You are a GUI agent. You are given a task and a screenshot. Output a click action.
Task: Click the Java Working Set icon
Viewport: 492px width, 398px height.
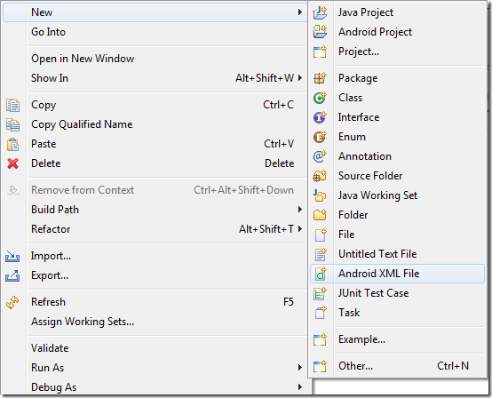(x=320, y=195)
